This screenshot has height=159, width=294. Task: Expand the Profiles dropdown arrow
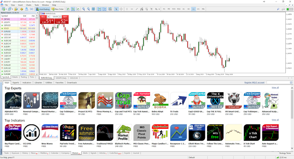point(12,9)
